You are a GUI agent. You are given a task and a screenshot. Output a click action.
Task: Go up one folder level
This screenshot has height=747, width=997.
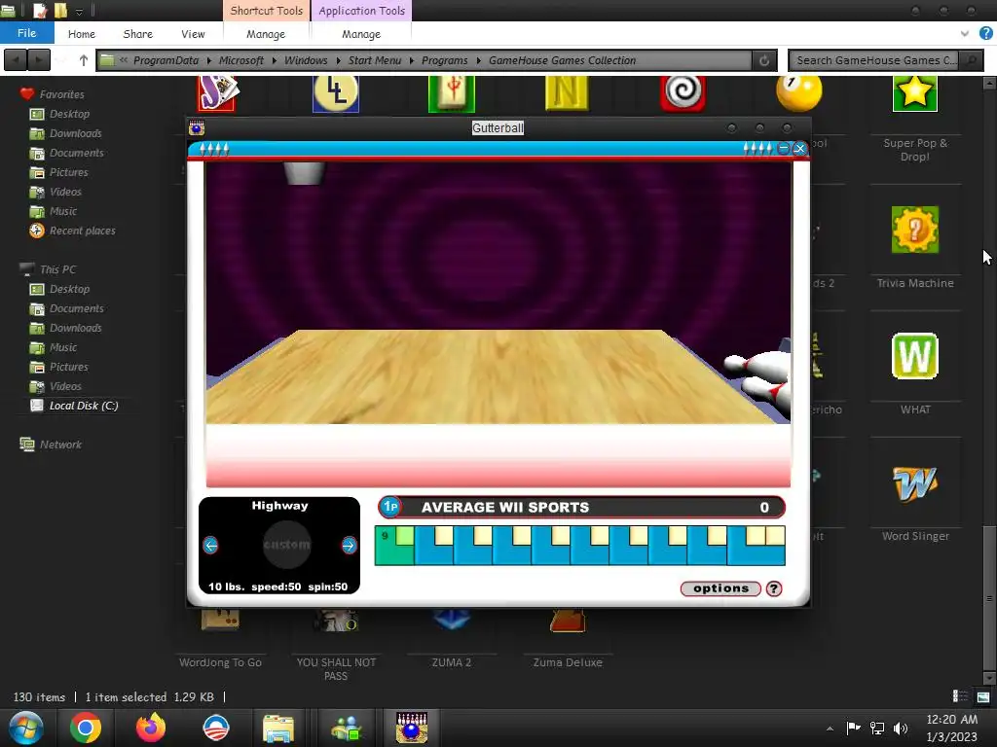(84, 60)
